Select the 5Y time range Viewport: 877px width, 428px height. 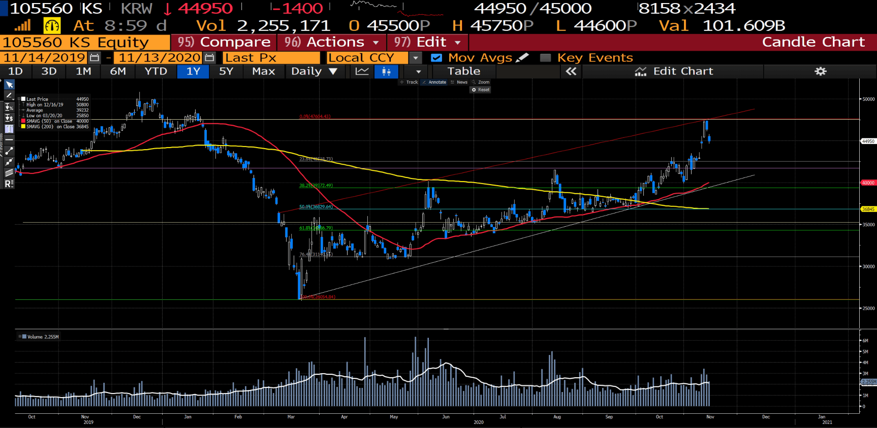point(226,72)
